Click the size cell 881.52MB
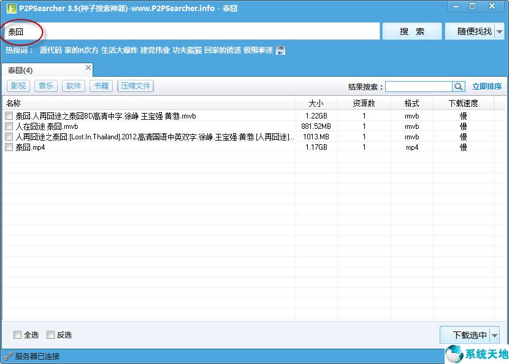The image size is (509, 364). point(316,126)
